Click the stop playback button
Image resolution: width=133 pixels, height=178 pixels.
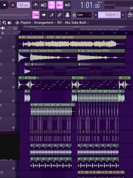click(x=5, y=5)
